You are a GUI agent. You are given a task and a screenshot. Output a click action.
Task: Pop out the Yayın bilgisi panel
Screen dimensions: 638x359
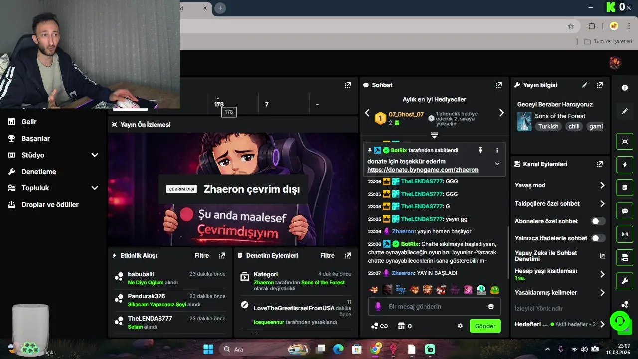click(600, 85)
